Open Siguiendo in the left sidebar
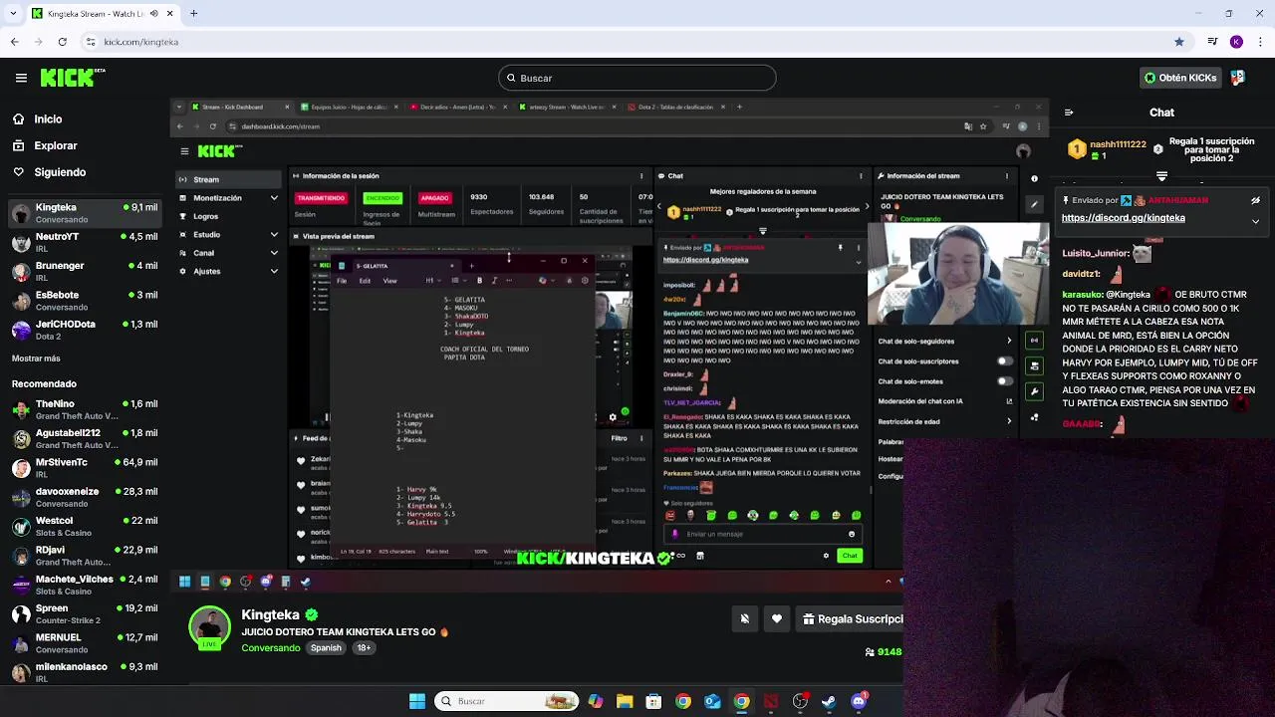The width and height of the screenshot is (1275, 717). pos(60,172)
